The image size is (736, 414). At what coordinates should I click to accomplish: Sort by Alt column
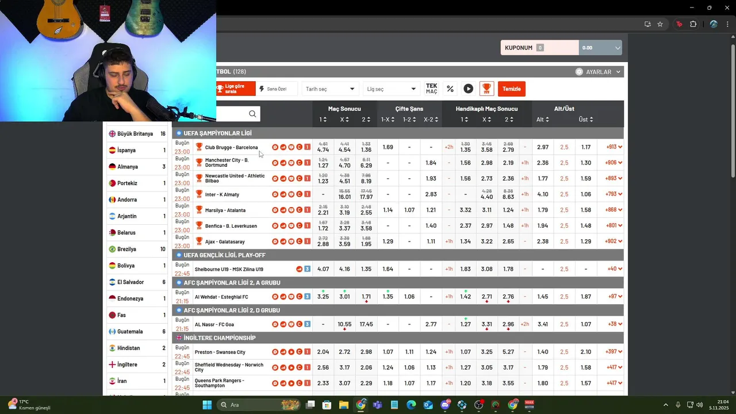pos(542,120)
